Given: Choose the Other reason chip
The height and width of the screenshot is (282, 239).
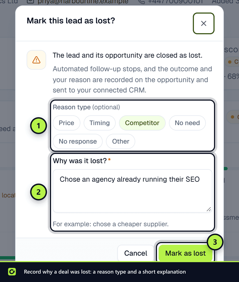Looking at the screenshot, I should pos(121,141).
